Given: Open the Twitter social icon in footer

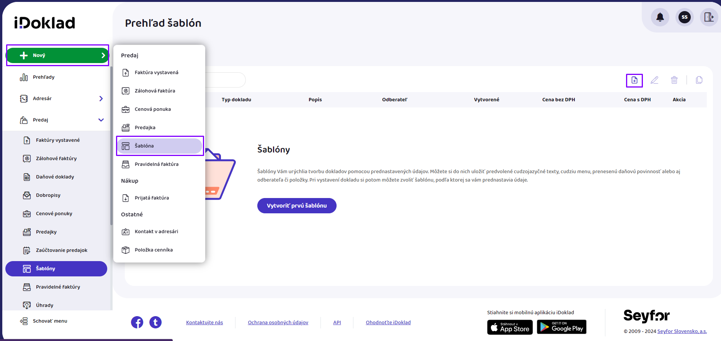Looking at the screenshot, I should tap(155, 322).
